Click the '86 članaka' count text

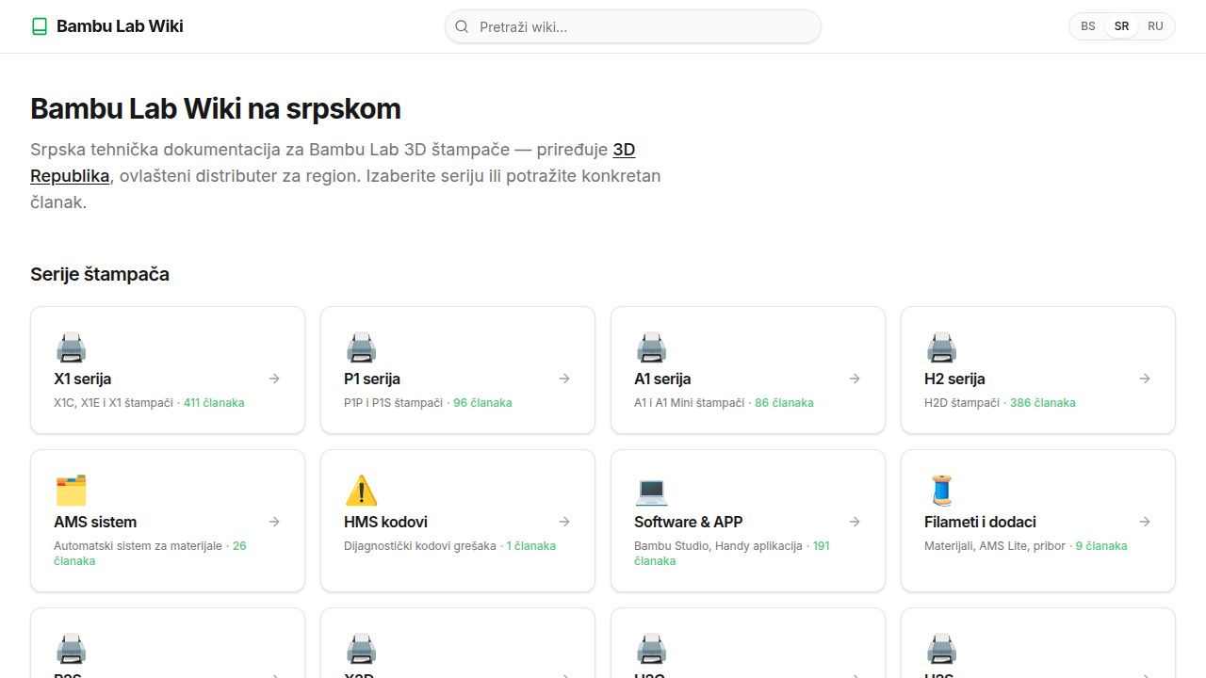(784, 402)
